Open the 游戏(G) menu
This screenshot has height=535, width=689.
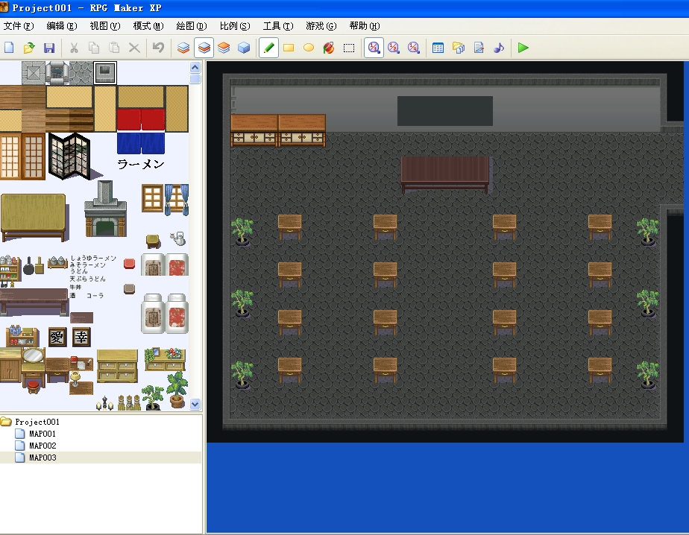pos(321,26)
